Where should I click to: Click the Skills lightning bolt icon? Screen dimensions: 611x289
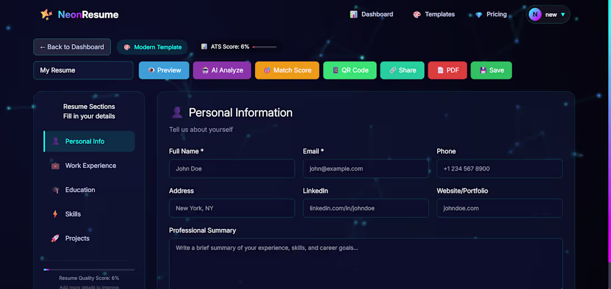pyautogui.click(x=56, y=214)
